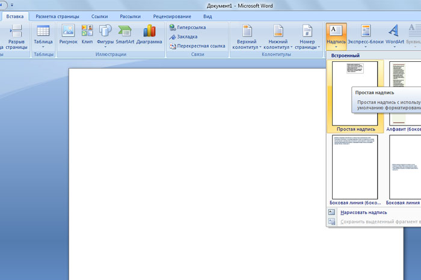Insert a cross-reference (Перекрестная ссылка)
The image size is (421, 280).
[197, 46]
